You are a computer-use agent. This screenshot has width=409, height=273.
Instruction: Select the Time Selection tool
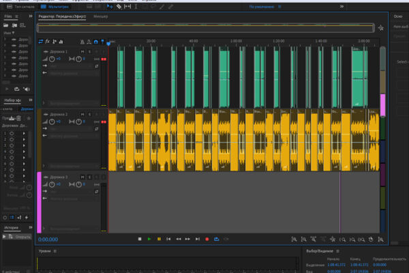(136, 7)
